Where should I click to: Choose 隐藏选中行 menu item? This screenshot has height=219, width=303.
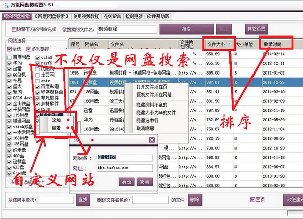(x=147, y=120)
